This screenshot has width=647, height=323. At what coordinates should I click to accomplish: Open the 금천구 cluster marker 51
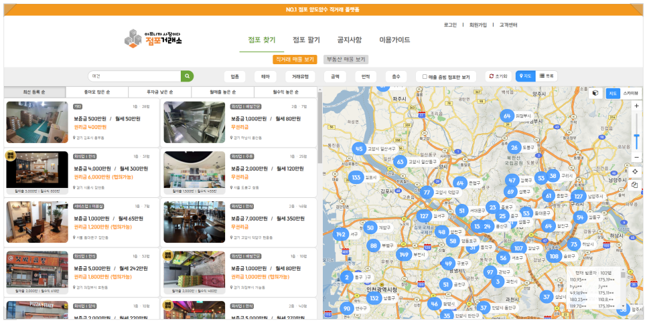point(445,284)
